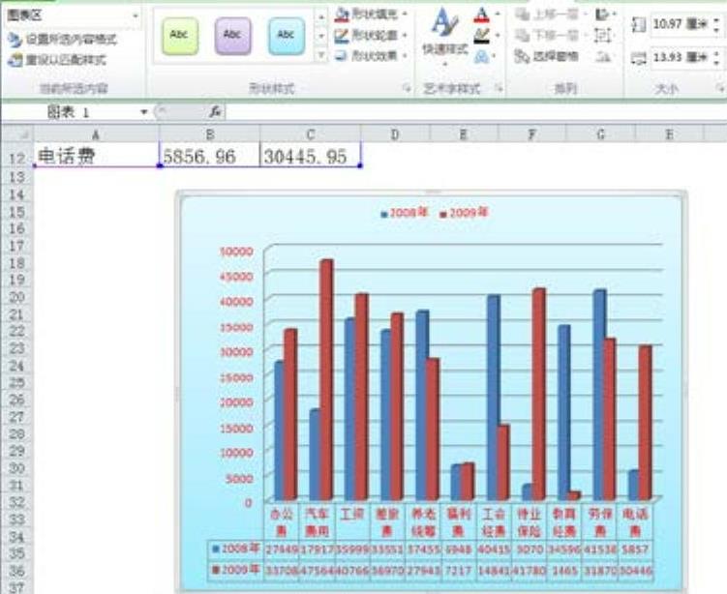The height and width of the screenshot is (594, 727).
Task: Select the blue 2008 bar for 工会经费
Action: tap(493, 398)
